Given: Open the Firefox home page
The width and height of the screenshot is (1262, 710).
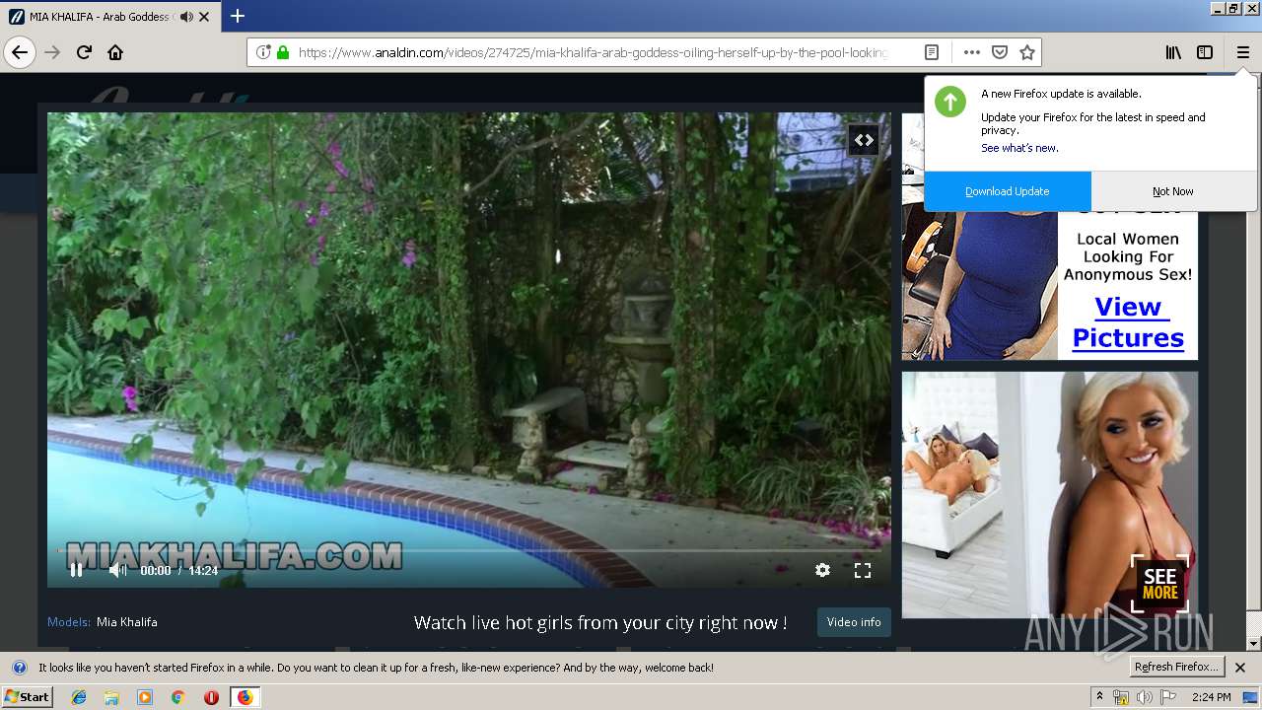Looking at the screenshot, I should (x=115, y=52).
